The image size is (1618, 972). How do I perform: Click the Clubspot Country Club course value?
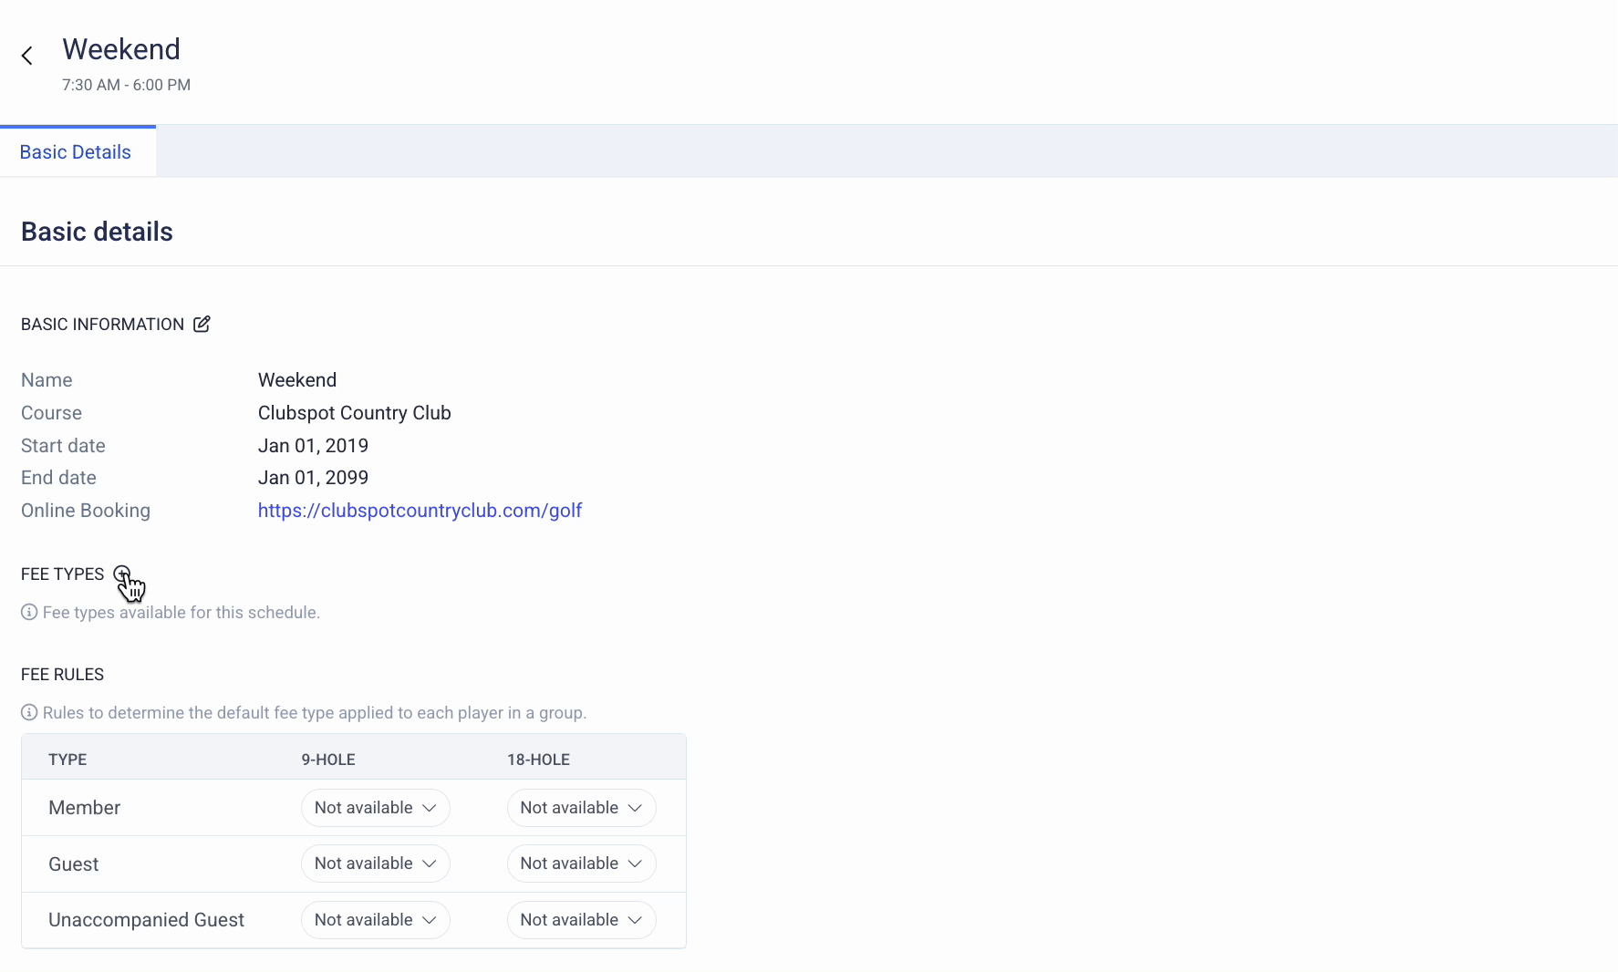pyautogui.click(x=355, y=413)
